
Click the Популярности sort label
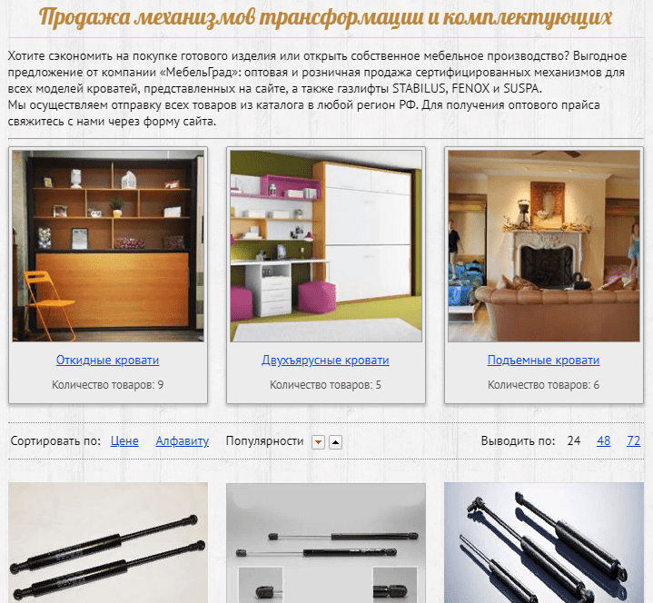point(264,440)
